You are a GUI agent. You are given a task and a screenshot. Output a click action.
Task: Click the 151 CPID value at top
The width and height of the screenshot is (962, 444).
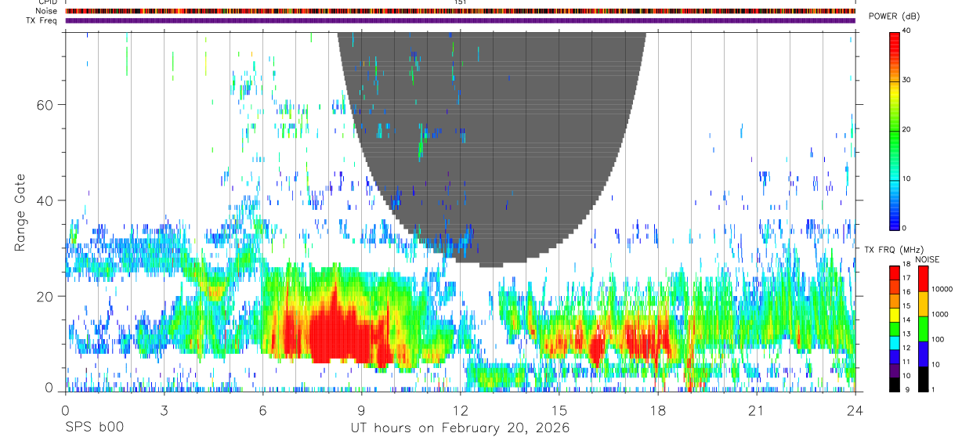click(460, 2)
